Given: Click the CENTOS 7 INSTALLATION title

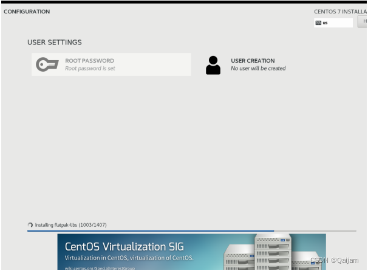Looking at the screenshot, I should (x=340, y=12).
